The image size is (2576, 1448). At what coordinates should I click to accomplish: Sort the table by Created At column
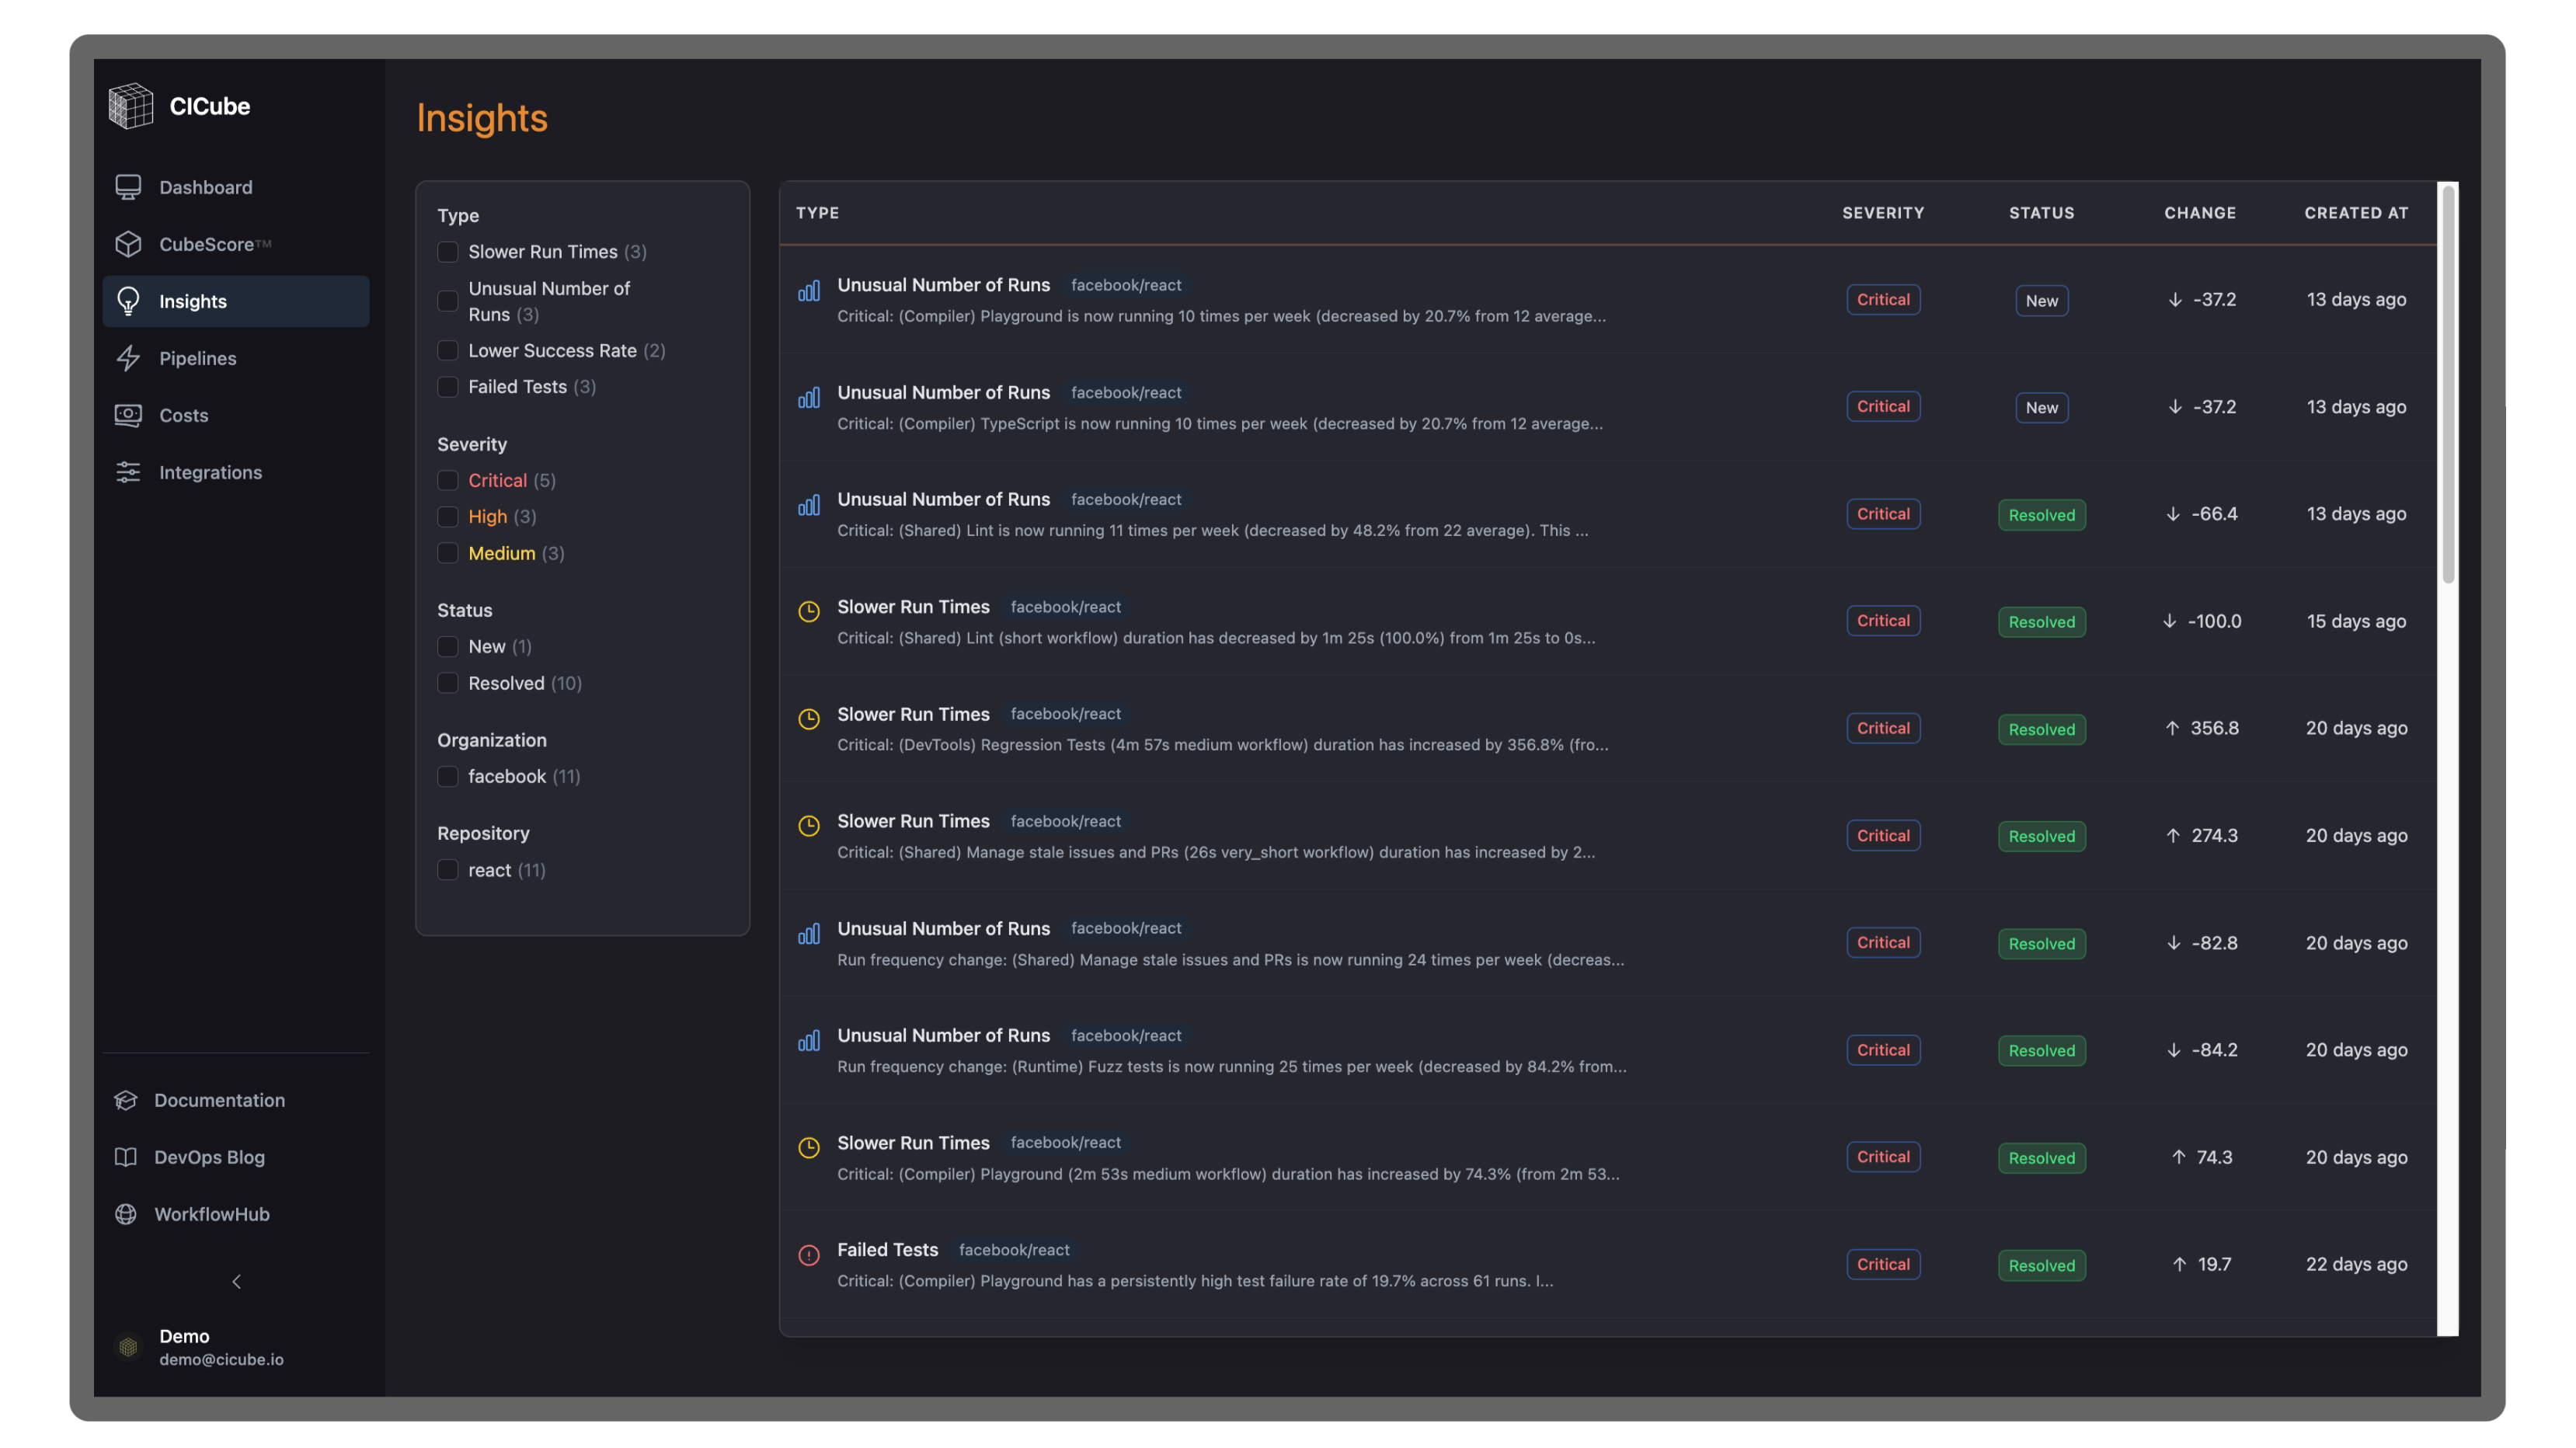pyautogui.click(x=2356, y=213)
